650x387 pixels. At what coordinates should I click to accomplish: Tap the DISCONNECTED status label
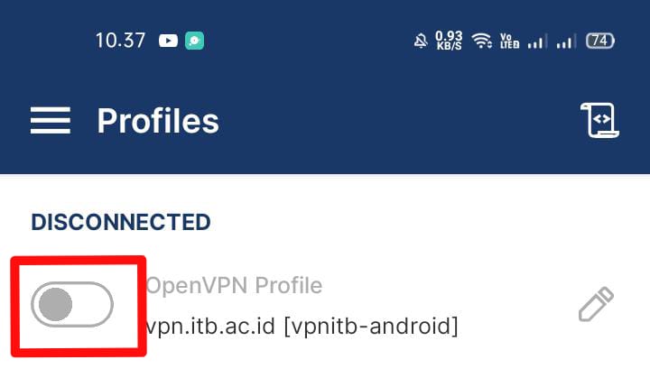121,222
